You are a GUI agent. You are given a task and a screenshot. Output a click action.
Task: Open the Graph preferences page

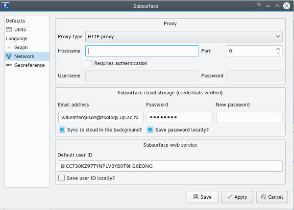tap(27, 48)
